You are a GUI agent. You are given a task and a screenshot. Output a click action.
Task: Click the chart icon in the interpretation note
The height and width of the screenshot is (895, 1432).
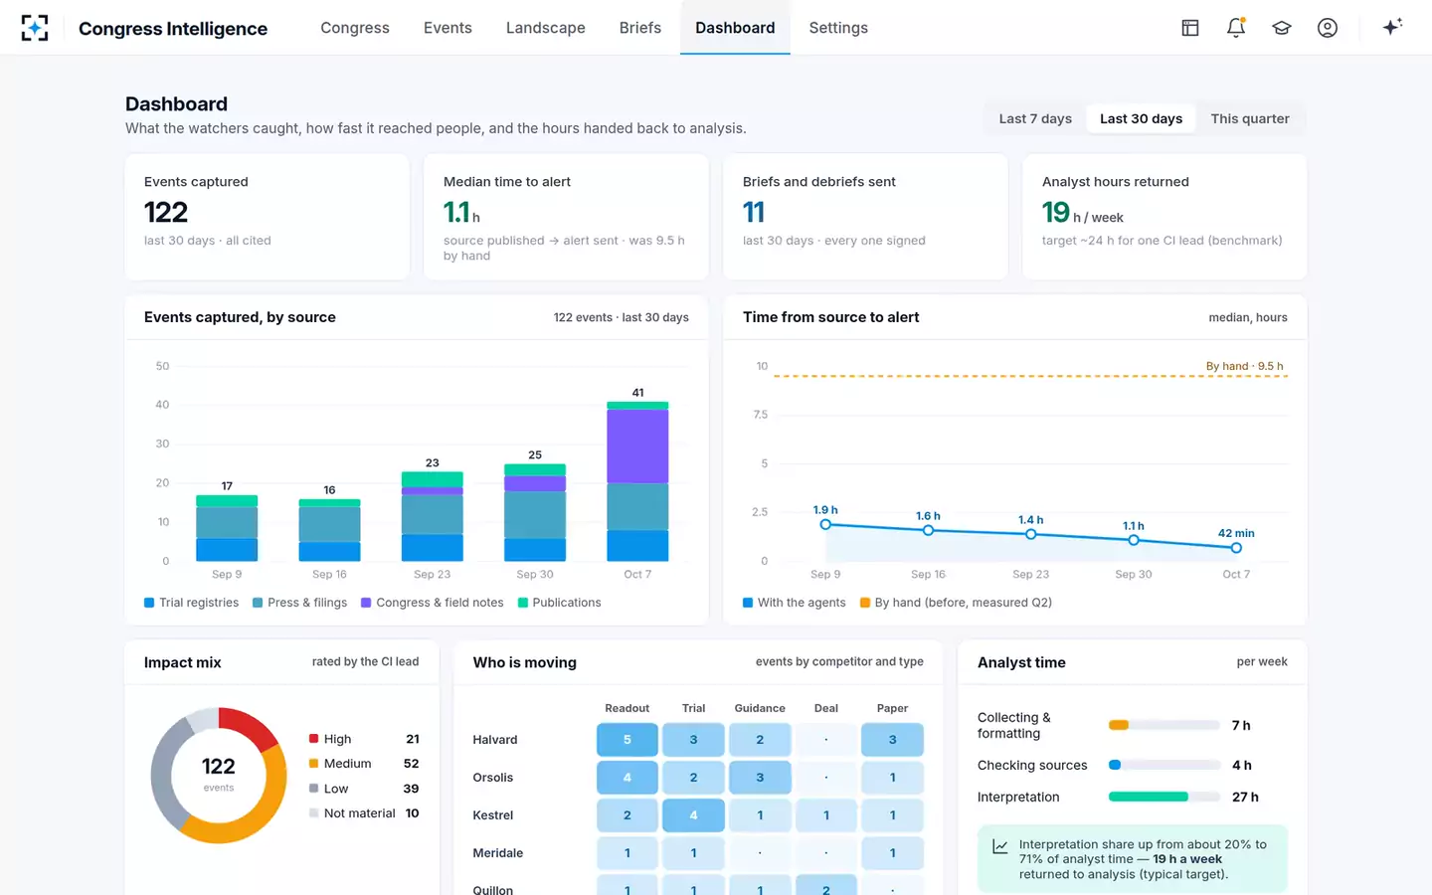[x=1000, y=847]
